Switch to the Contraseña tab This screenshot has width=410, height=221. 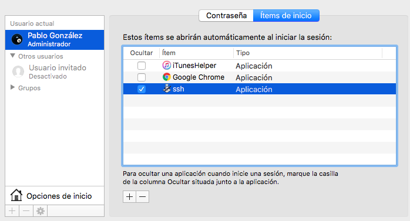point(226,16)
